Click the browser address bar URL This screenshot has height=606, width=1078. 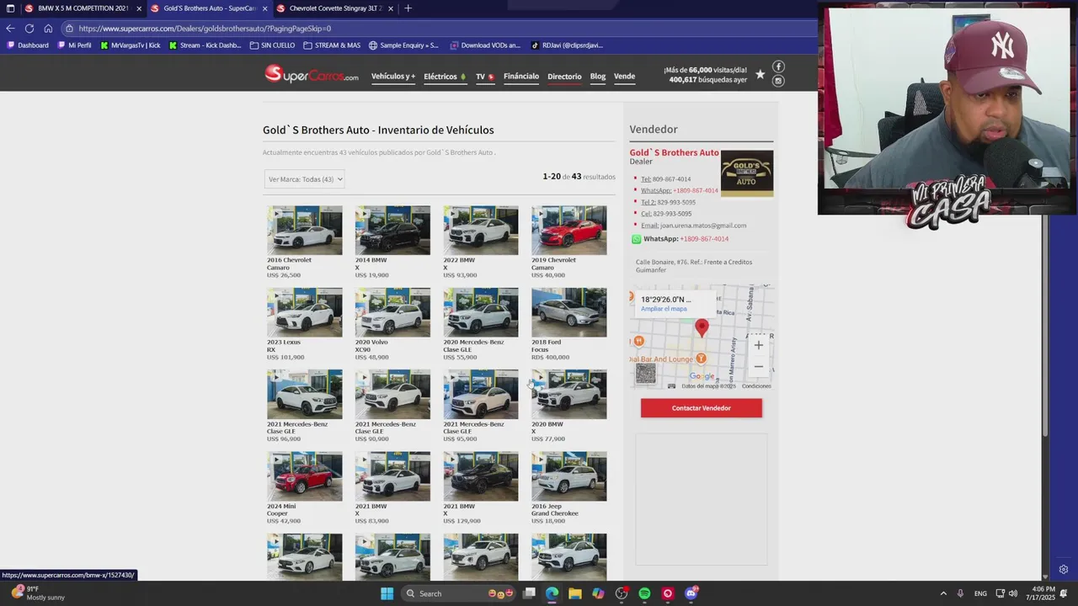205,29
